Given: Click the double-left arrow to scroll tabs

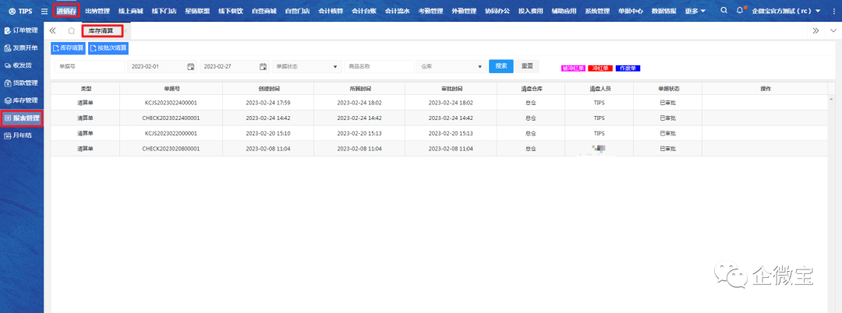Looking at the screenshot, I should [x=52, y=30].
